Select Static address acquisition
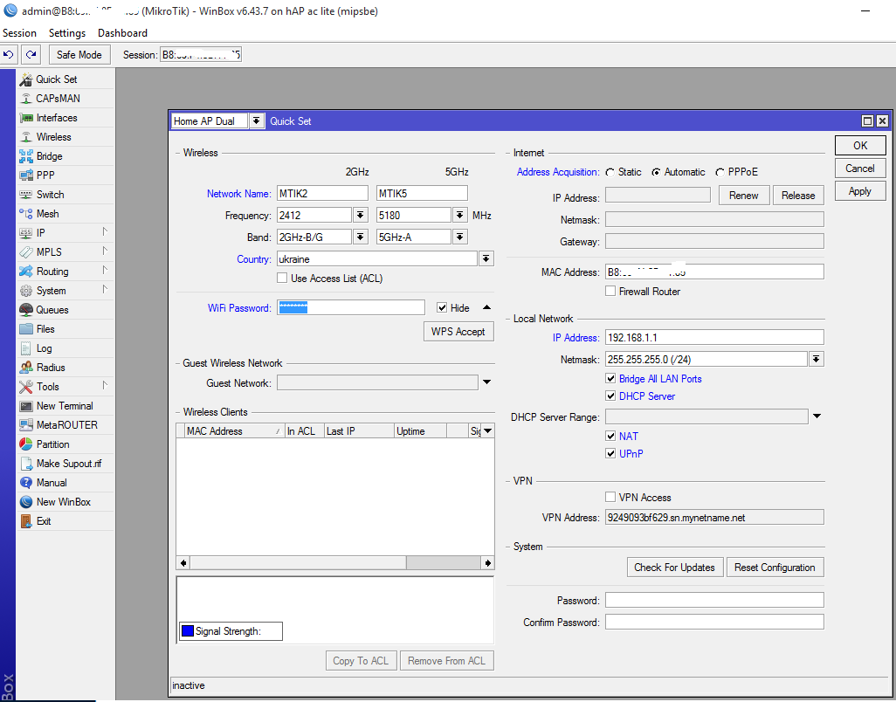The height and width of the screenshot is (702, 896). click(610, 173)
